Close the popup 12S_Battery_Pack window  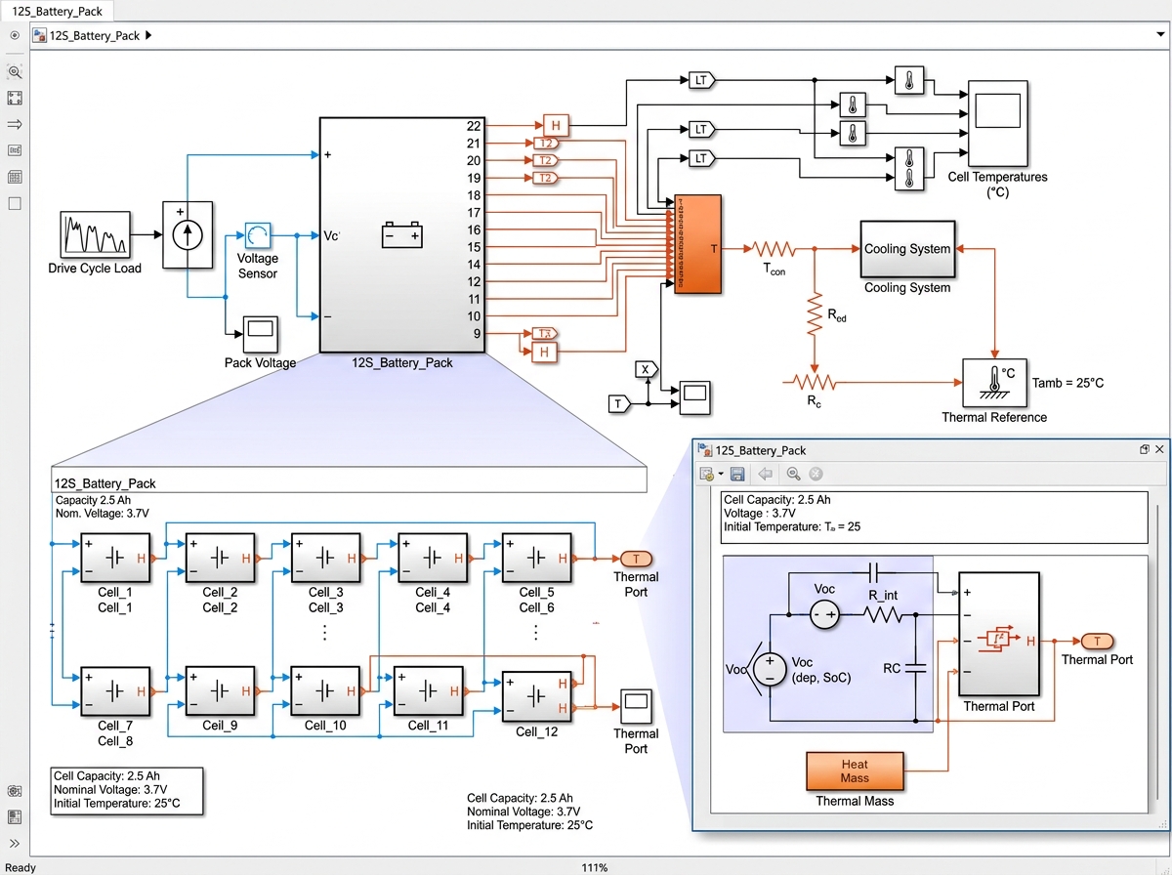click(1160, 449)
